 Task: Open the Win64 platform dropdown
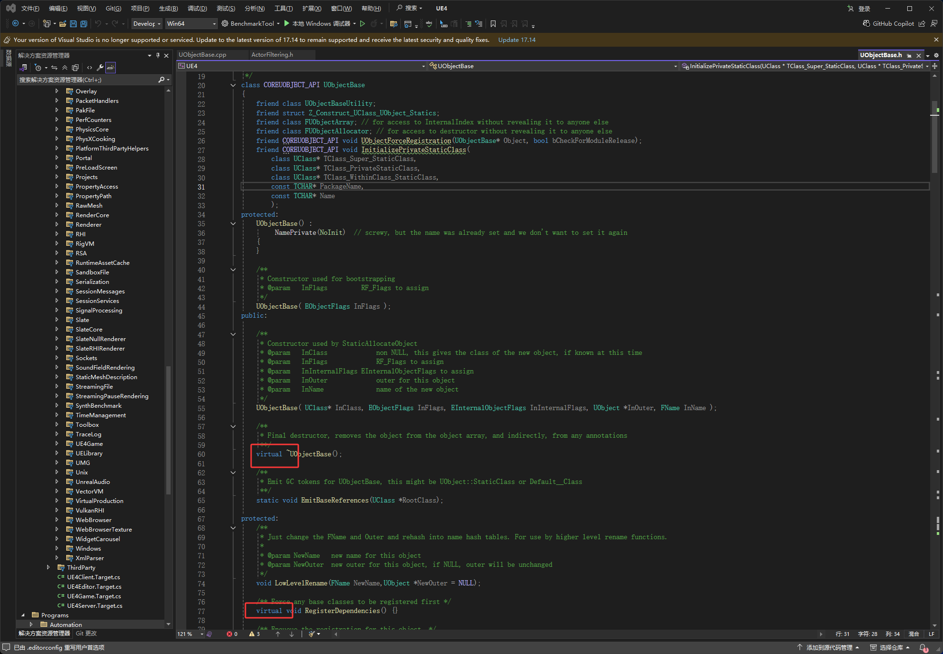click(x=191, y=23)
